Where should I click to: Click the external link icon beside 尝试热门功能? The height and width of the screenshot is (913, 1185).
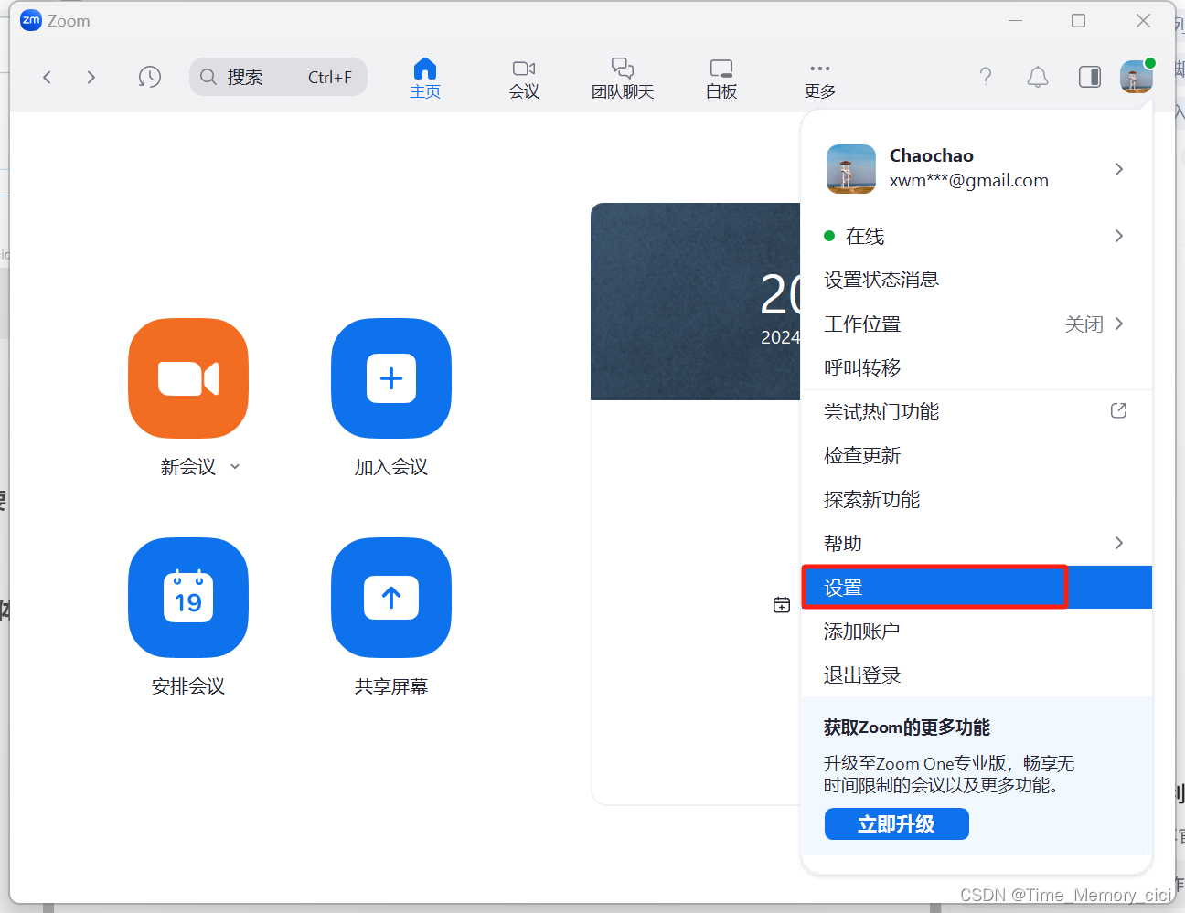[x=1118, y=410]
